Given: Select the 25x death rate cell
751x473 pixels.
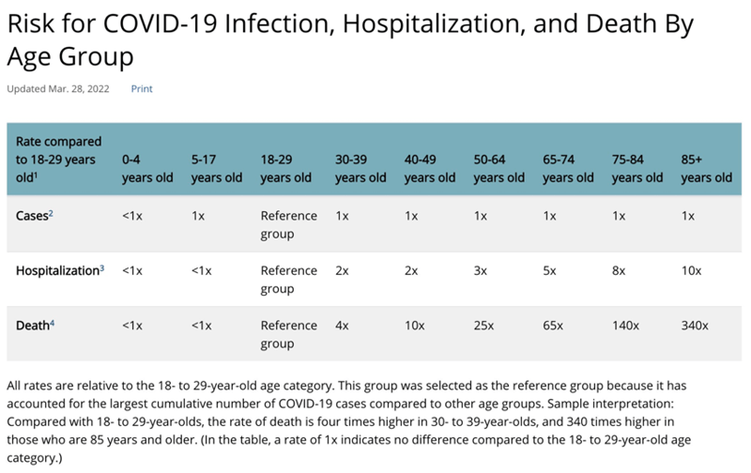Looking at the screenshot, I should (484, 326).
